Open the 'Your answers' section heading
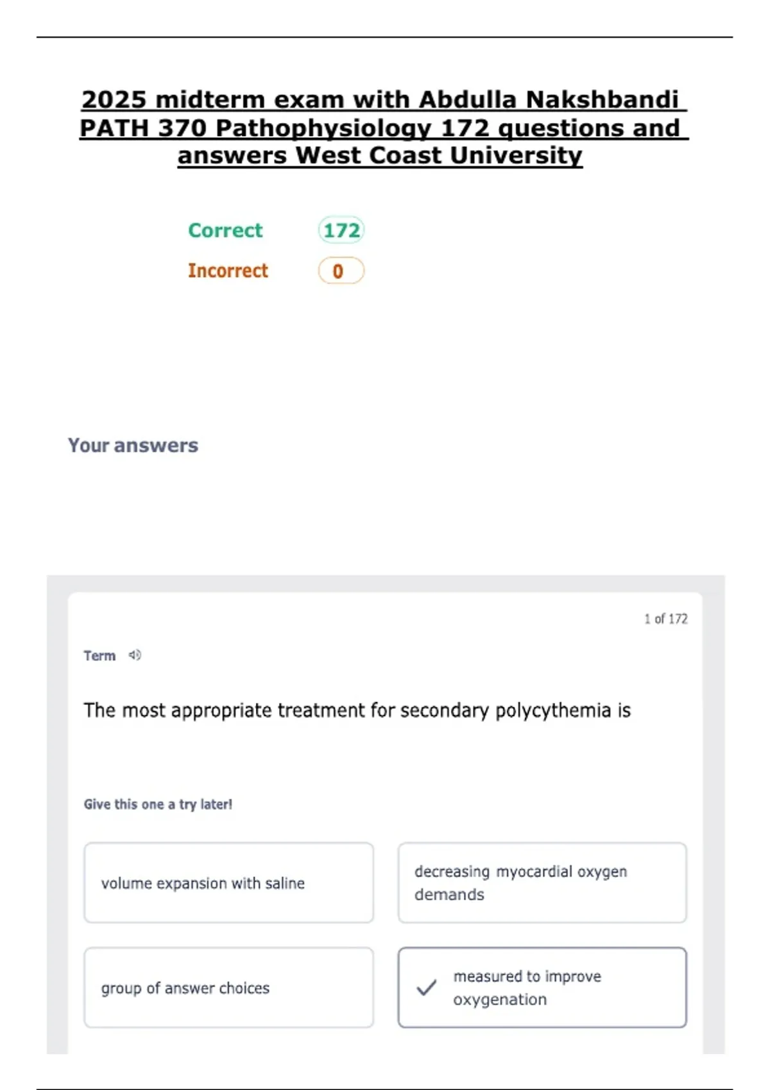 133,445
